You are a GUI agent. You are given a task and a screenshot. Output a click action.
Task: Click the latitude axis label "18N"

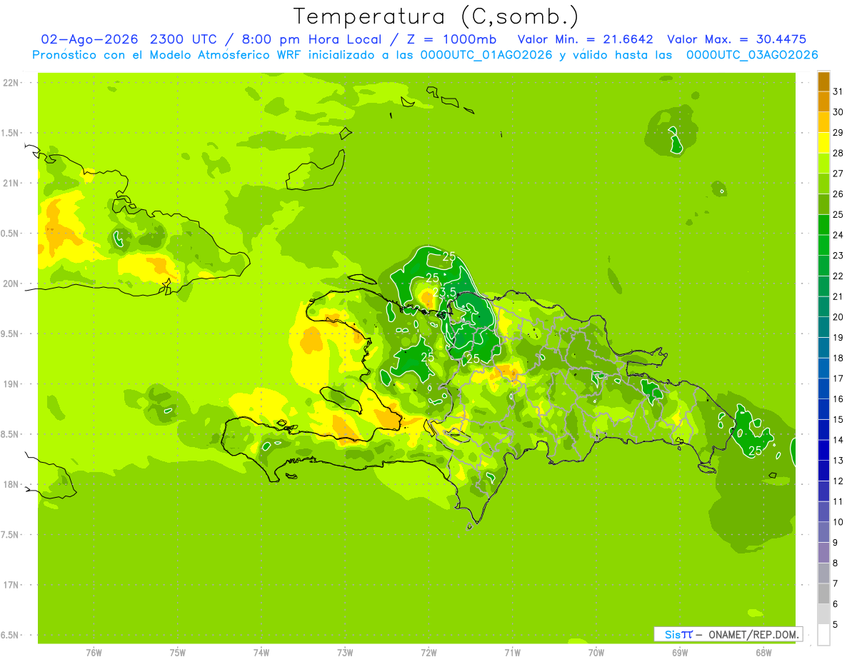pyautogui.click(x=11, y=484)
